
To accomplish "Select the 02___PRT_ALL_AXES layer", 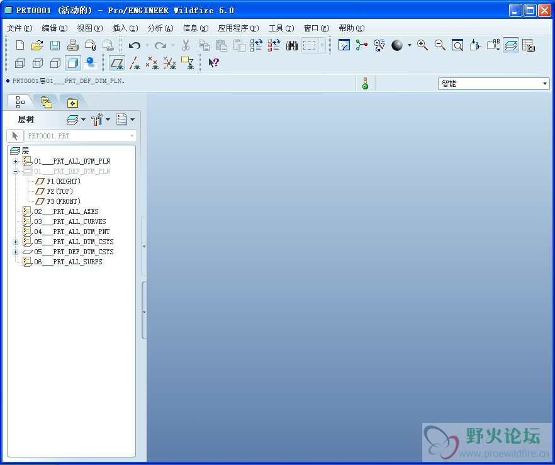I will pos(60,211).
